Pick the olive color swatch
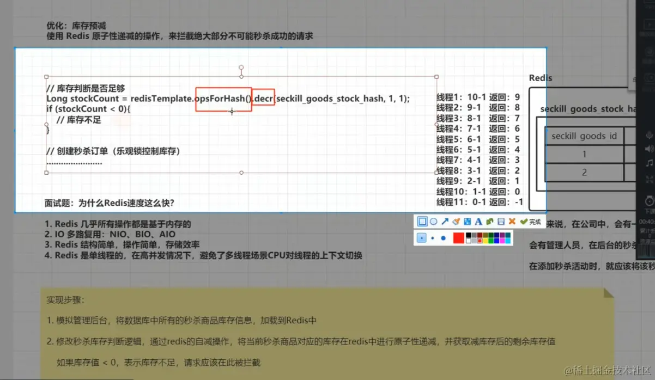The image size is (655, 380). point(486,235)
